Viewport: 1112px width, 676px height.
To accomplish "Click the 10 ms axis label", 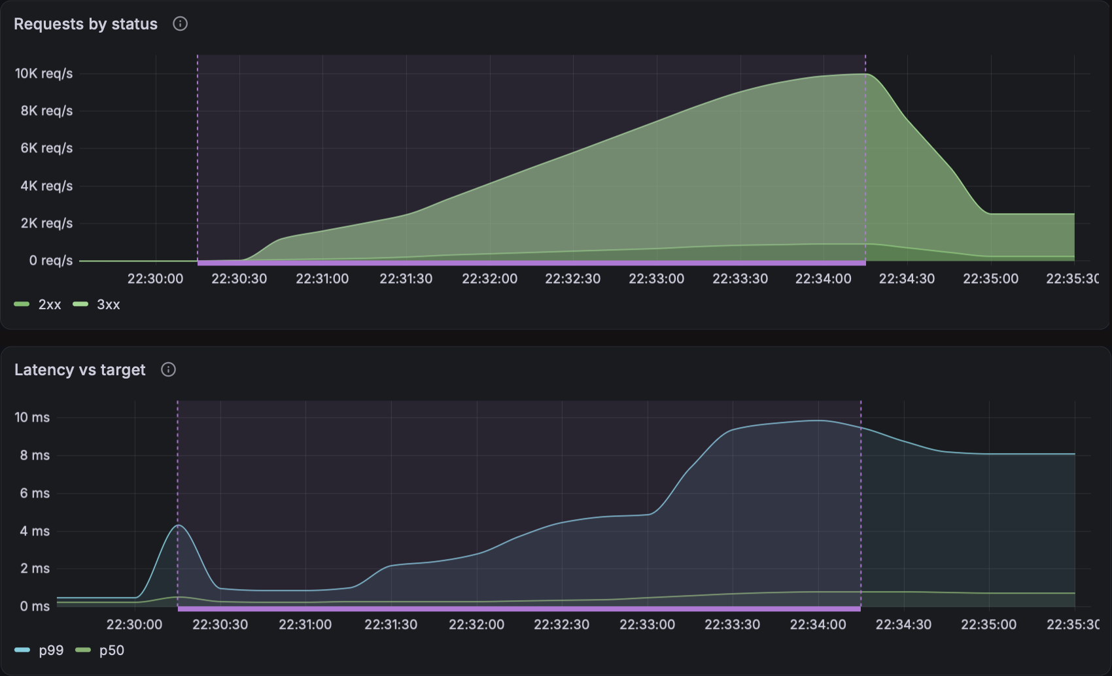I will coord(32,418).
